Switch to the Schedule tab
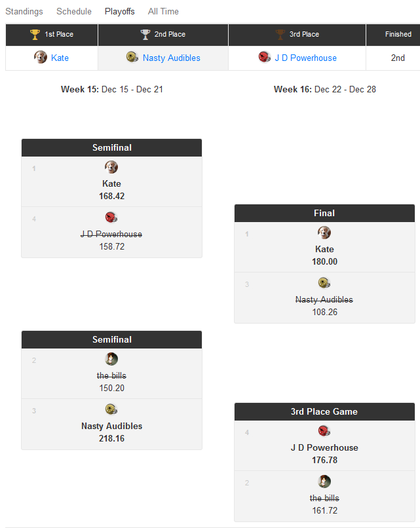 tap(74, 11)
